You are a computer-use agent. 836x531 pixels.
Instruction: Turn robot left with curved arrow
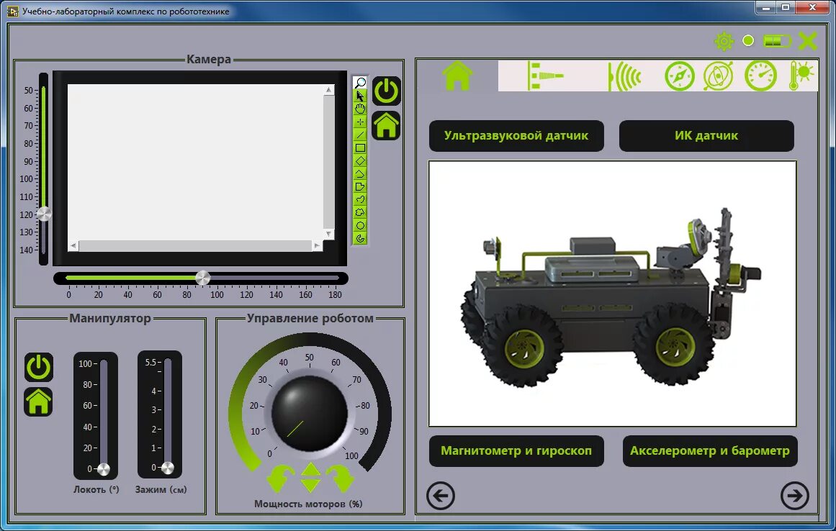tap(280, 478)
